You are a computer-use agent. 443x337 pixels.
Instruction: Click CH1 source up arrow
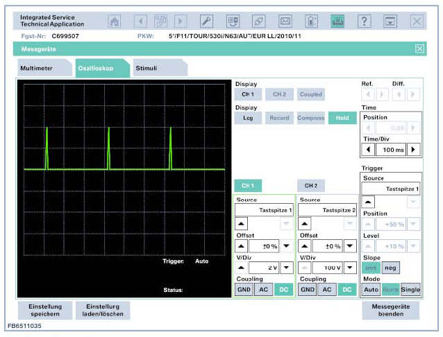click(x=241, y=223)
